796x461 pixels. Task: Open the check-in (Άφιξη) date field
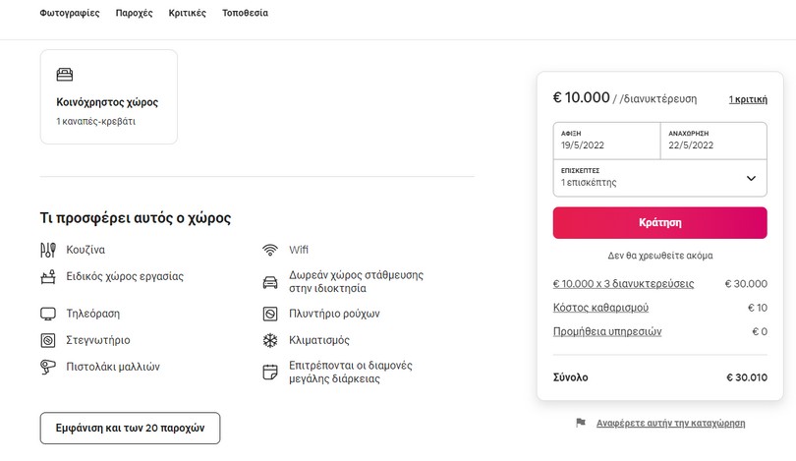pos(606,141)
